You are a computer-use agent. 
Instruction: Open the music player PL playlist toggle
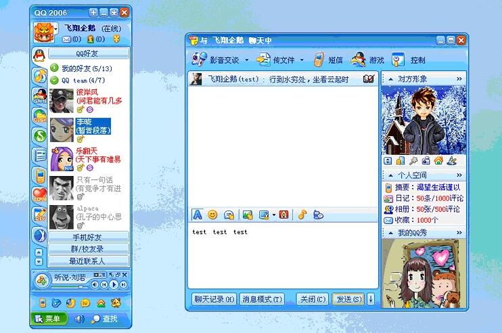click(x=99, y=275)
